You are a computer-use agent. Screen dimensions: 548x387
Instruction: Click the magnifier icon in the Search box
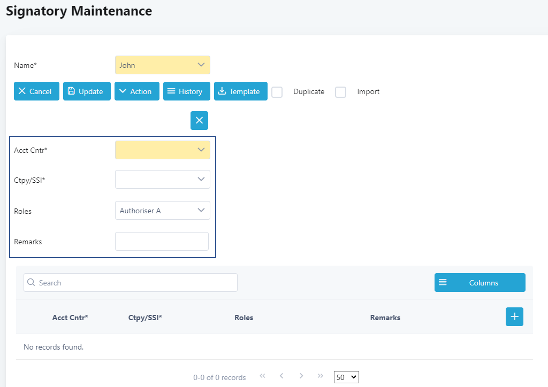31,282
